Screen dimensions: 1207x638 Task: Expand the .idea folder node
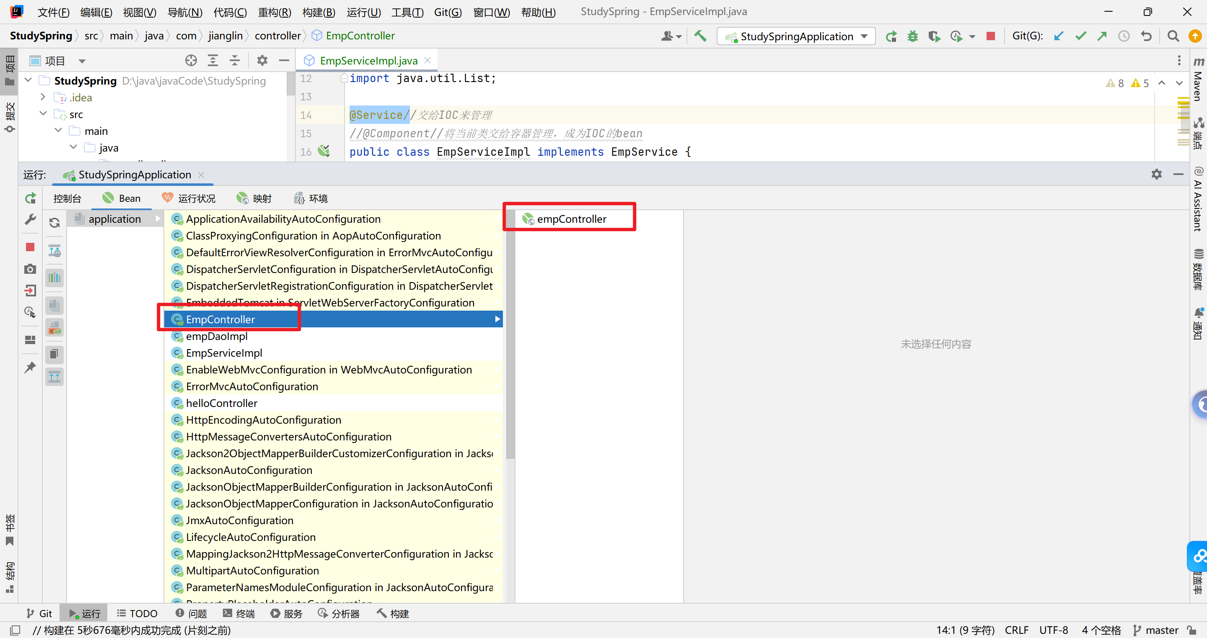point(43,97)
